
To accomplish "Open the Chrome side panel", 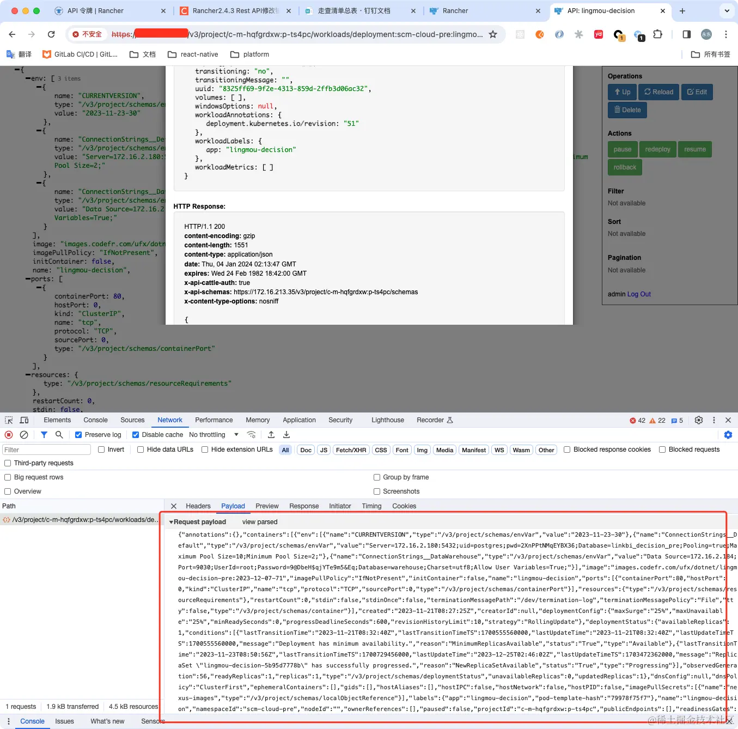I will (686, 34).
